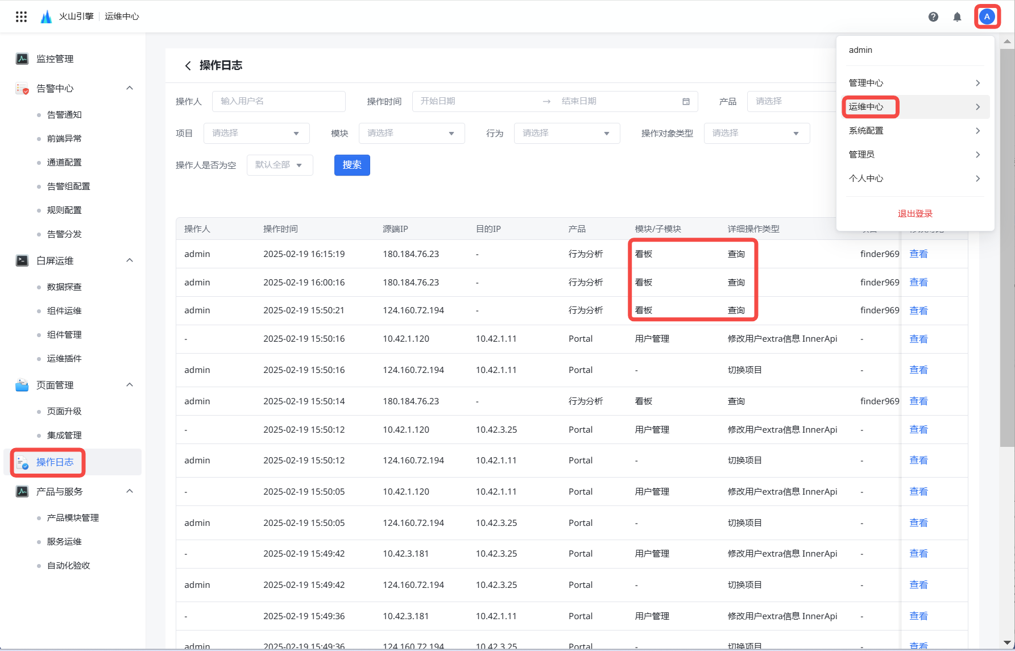
Task: Open the 操作对象类型 dropdown
Action: click(x=757, y=133)
